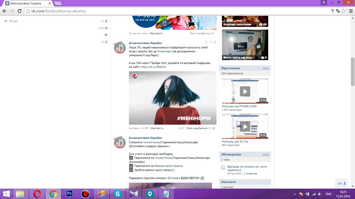Switch input language via ENG indicator
This screenshot has height=199, width=355.
[x=328, y=194]
